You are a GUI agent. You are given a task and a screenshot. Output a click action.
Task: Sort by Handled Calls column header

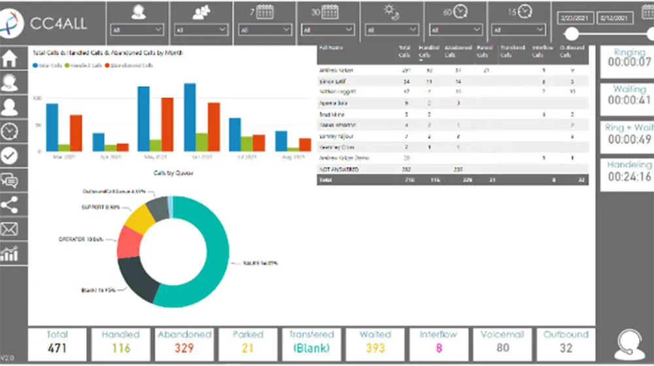pos(428,51)
